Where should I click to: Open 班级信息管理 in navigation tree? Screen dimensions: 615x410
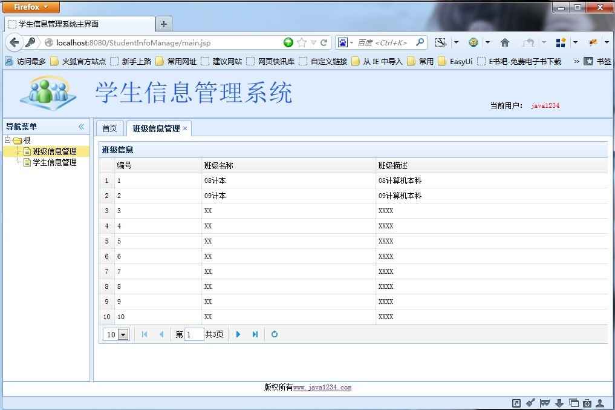tap(54, 151)
